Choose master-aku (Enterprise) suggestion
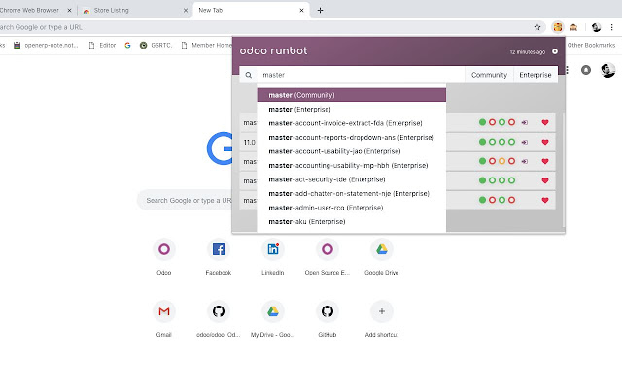This screenshot has width=622, height=388. pyautogui.click(x=352, y=222)
